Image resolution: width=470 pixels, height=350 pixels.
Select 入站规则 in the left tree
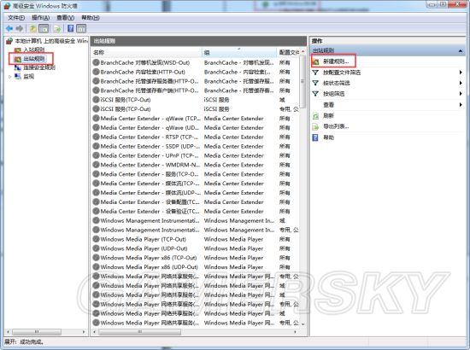click(x=34, y=50)
